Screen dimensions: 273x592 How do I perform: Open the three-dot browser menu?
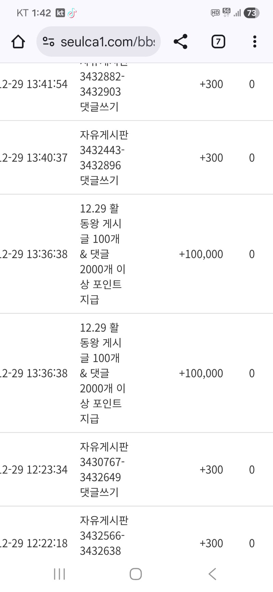tap(255, 42)
